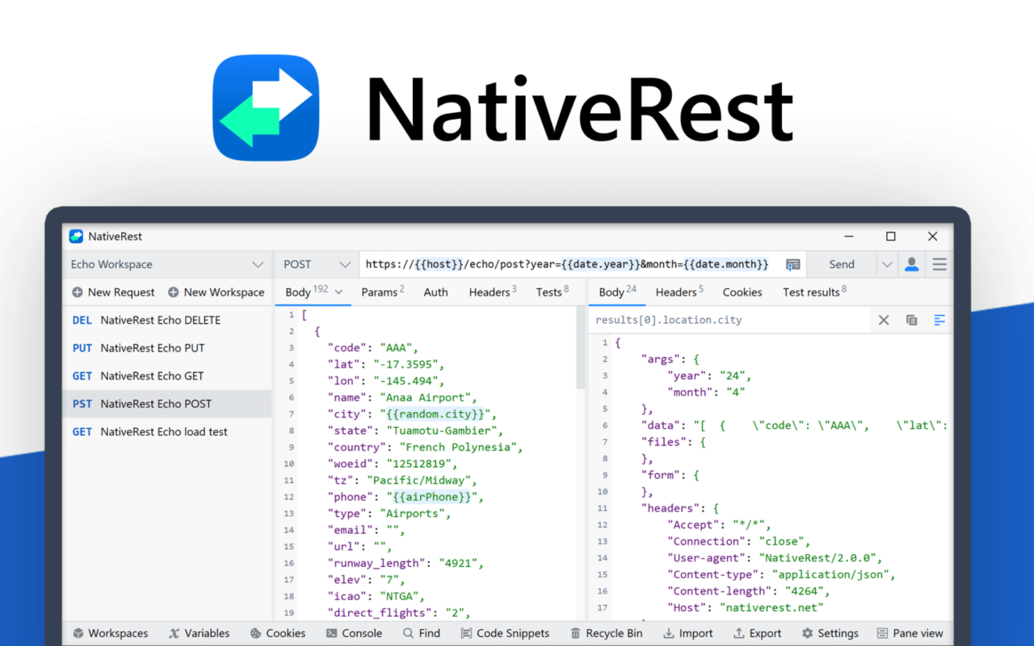Open the Console panel
This screenshot has height=646, width=1034.
[354, 633]
